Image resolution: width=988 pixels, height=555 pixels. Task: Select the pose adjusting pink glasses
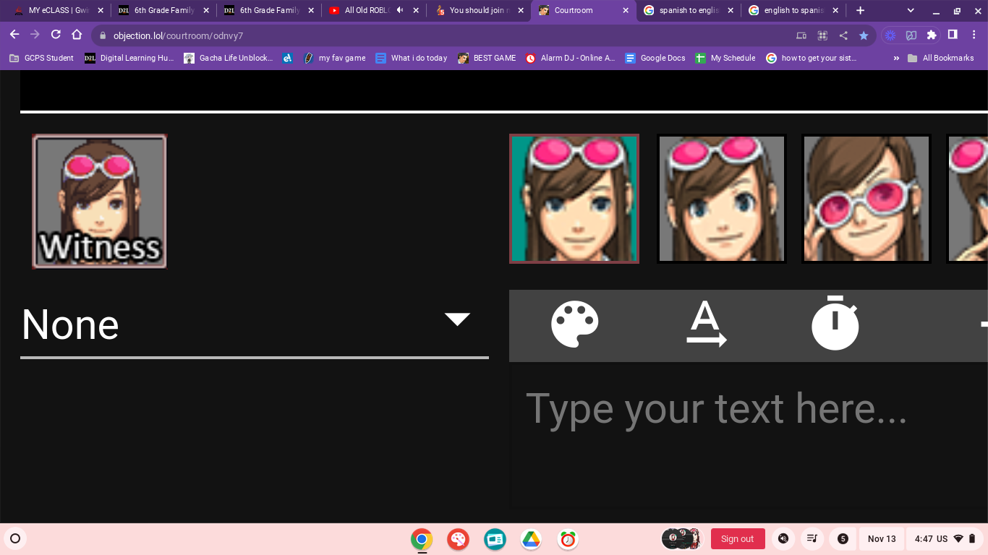[x=866, y=199]
